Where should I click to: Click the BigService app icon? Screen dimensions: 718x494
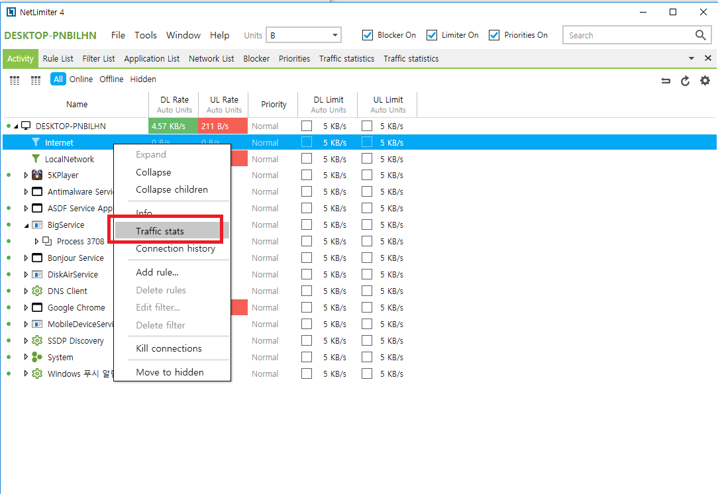pos(37,224)
